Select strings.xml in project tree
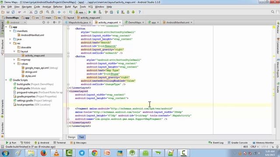 [31, 72]
